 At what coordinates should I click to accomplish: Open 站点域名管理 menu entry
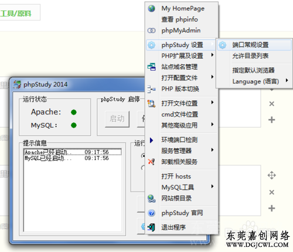click(x=182, y=67)
